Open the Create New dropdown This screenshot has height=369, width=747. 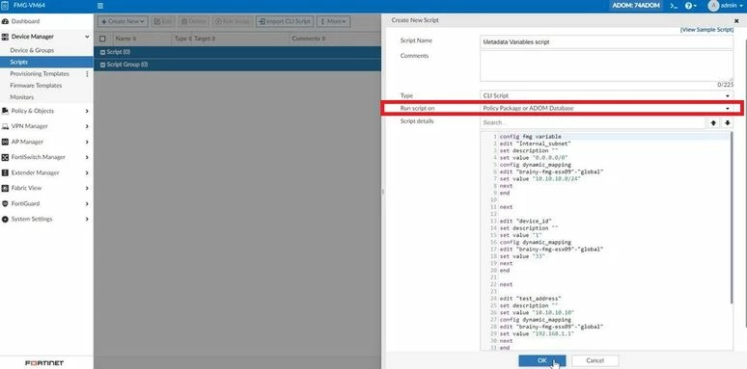(123, 21)
